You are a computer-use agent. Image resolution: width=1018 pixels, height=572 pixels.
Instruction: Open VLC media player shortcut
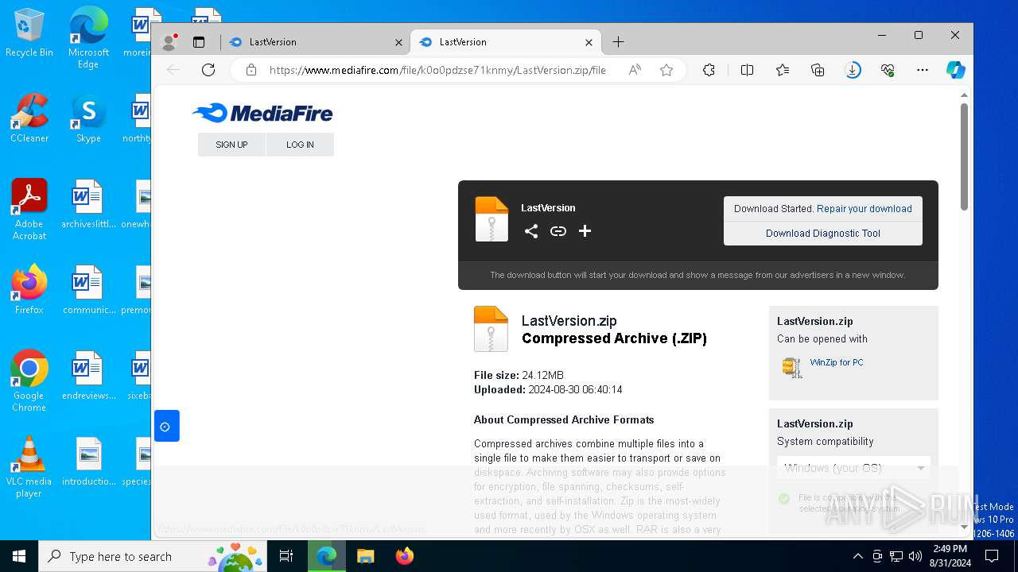coord(29,467)
